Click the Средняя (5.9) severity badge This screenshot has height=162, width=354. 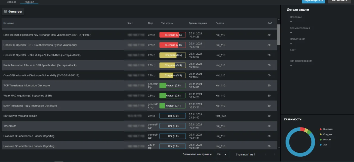(173, 65)
